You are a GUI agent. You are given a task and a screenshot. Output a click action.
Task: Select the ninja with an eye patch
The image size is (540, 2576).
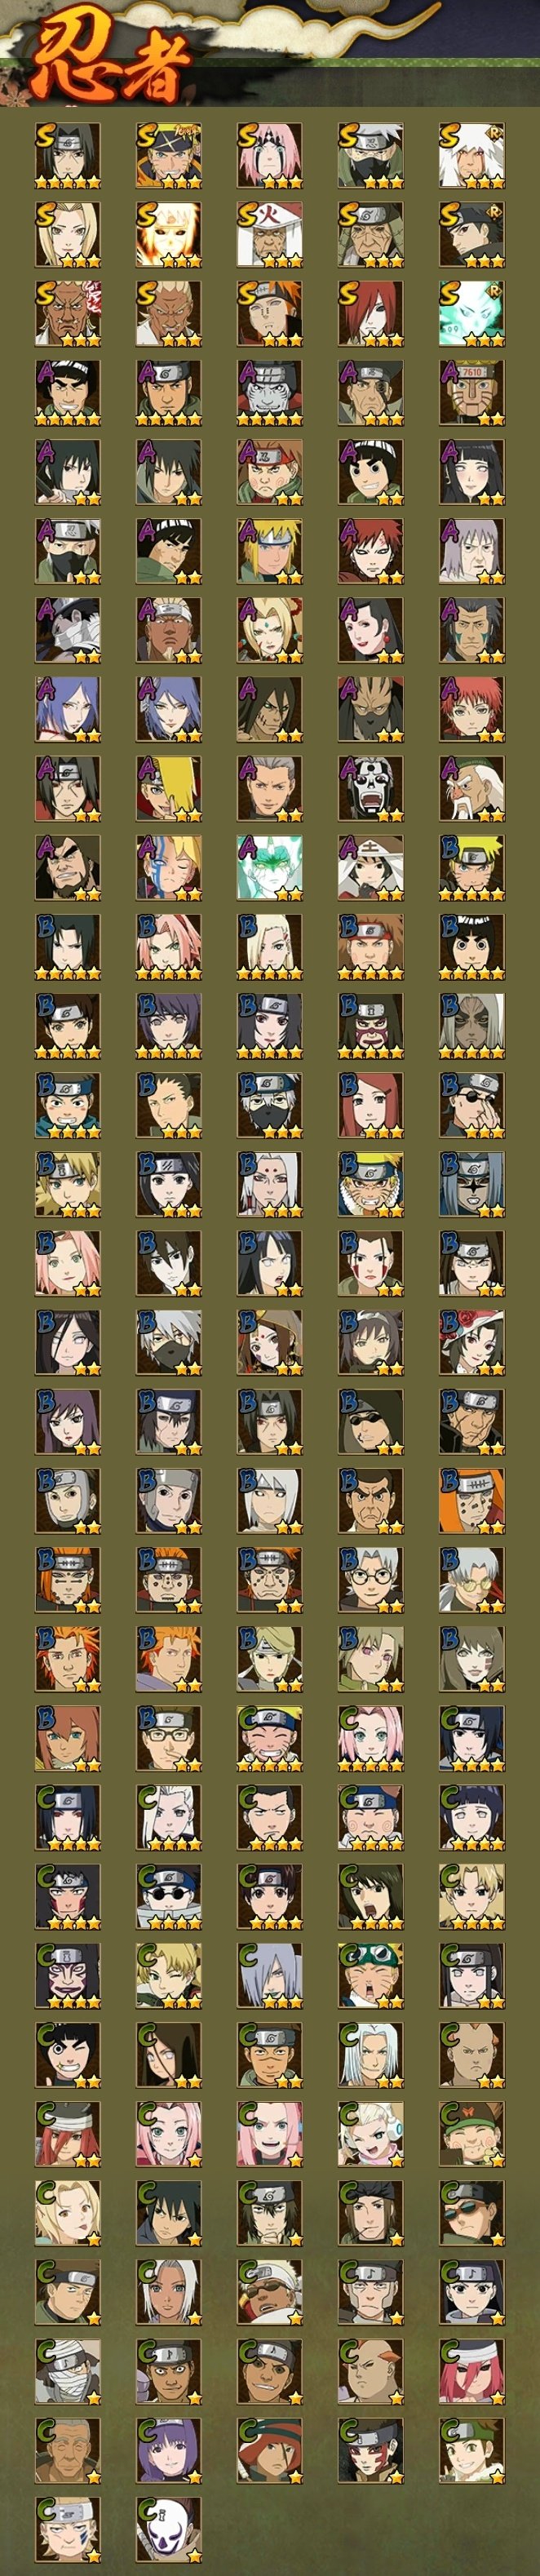(472, 1105)
